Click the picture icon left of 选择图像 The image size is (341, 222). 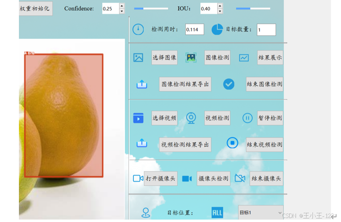(138, 58)
